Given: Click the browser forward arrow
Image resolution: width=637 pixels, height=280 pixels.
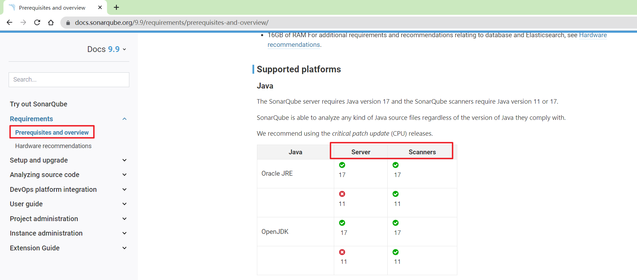Looking at the screenshot, I should [23, 22].
